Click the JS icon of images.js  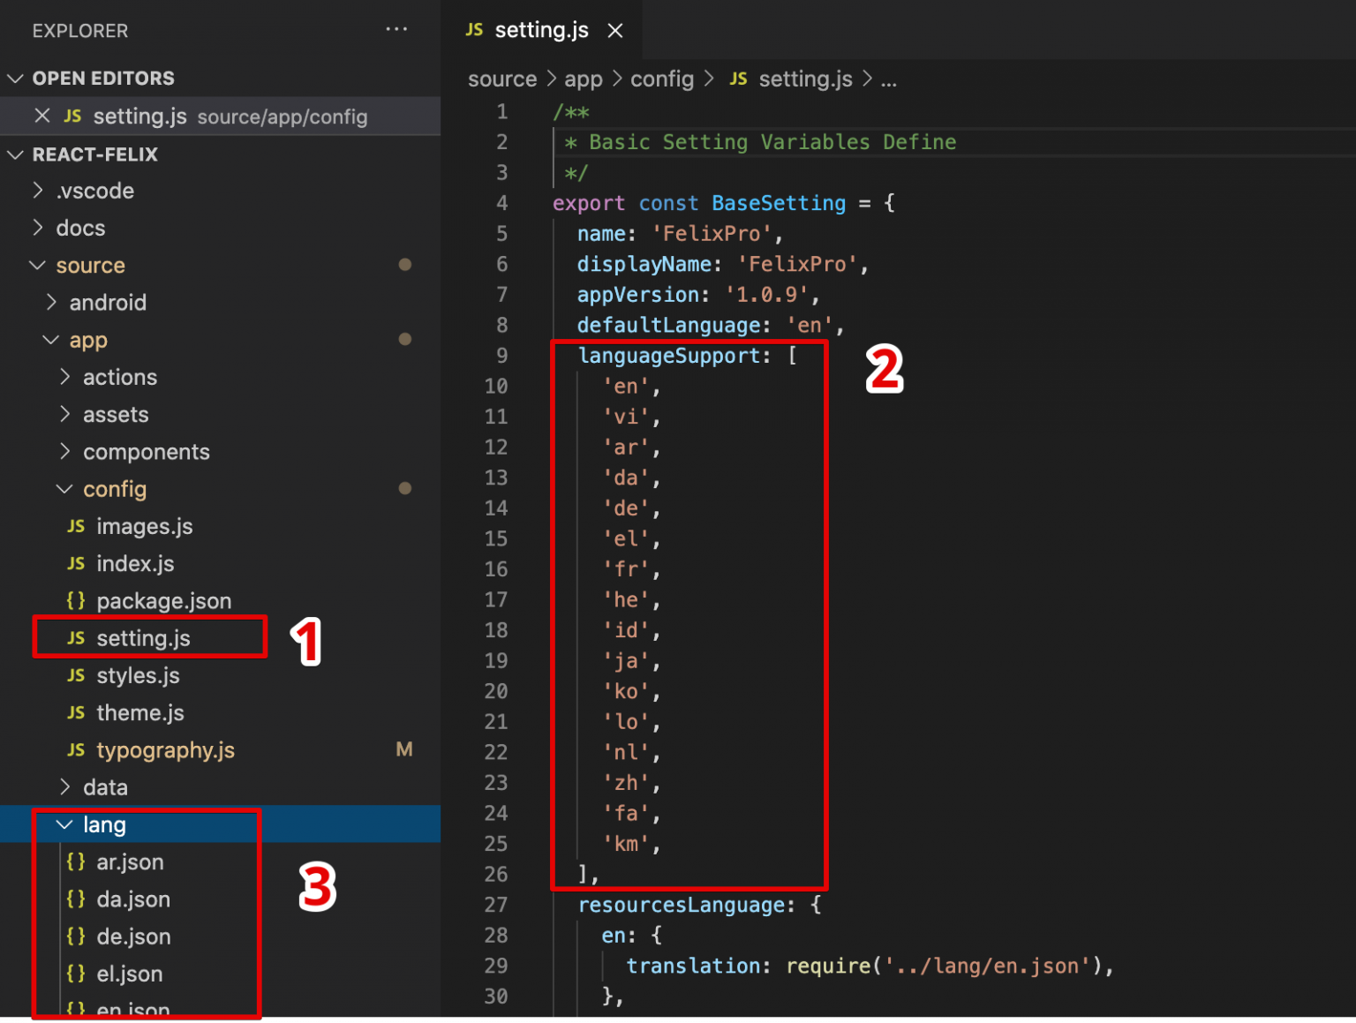pos(76,526)
